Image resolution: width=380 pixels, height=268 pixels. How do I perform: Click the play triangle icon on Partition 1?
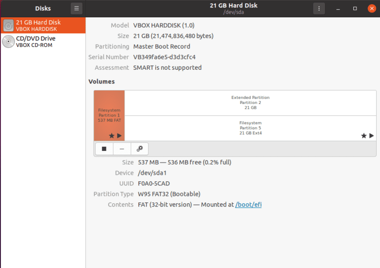[119, 135]
